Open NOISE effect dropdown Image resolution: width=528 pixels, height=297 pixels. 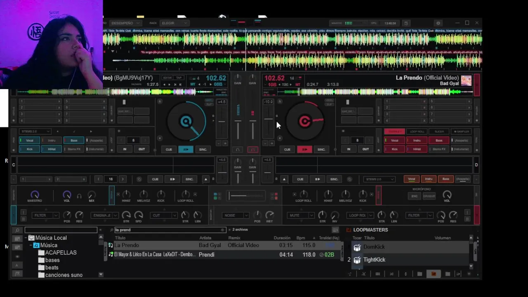236,215
